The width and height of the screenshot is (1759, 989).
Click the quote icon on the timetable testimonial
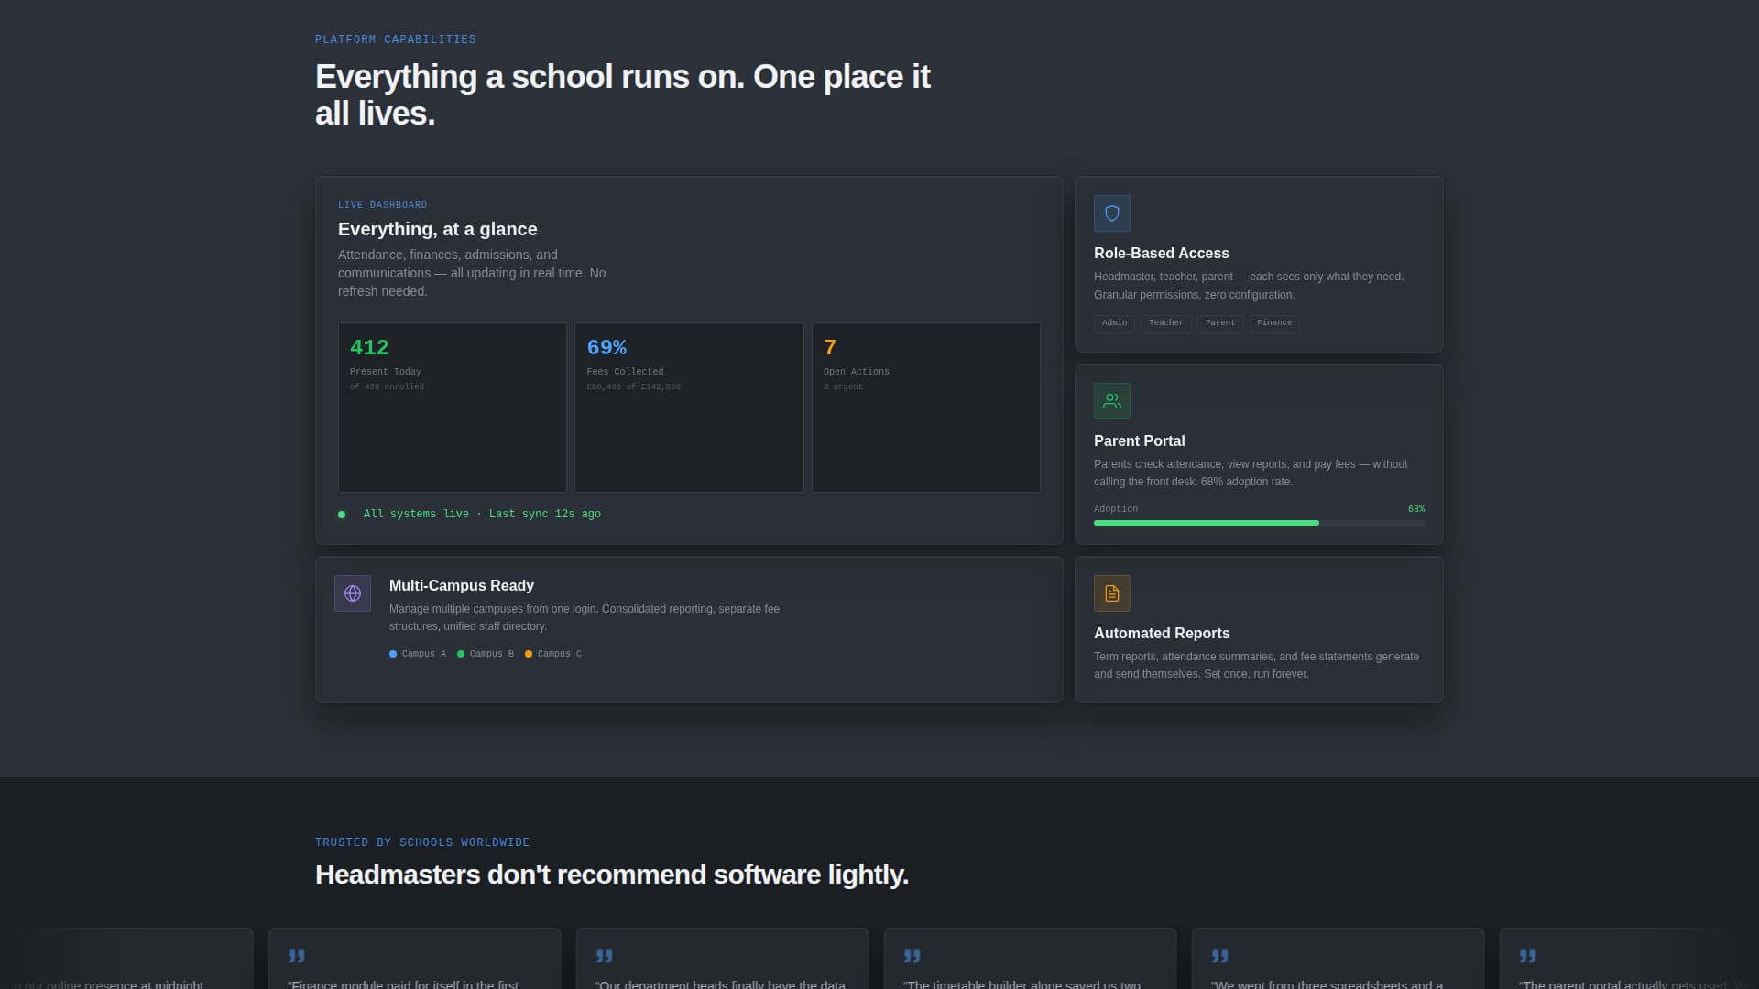click(912, 955)
